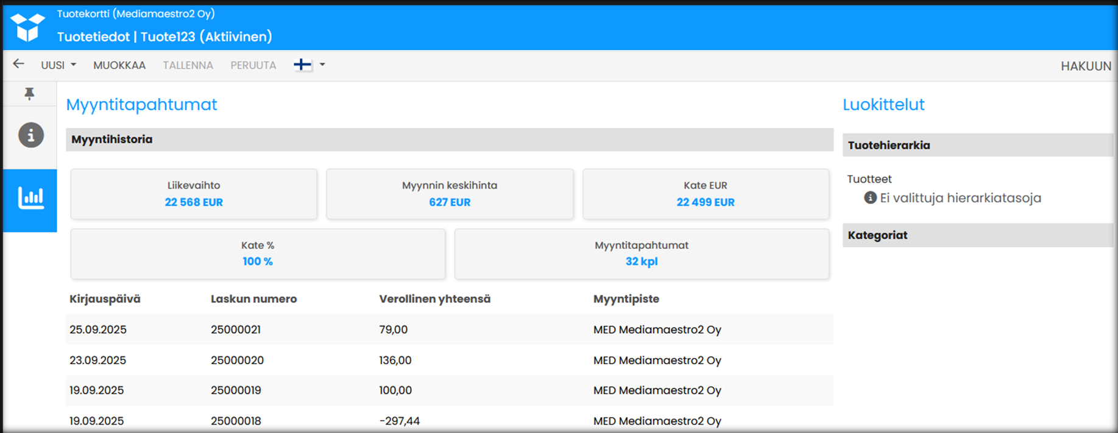1118x433 pixels.
Task: Click HAKUUN to return to search
Action: click(1086, 66)
